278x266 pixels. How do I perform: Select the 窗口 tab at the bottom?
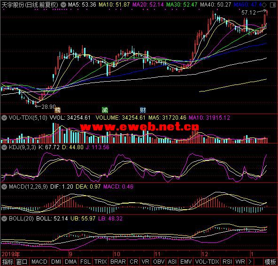click(22, 262)
